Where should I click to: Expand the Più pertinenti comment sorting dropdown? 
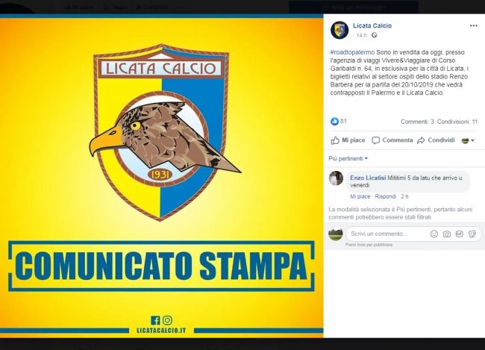point(348,158)
